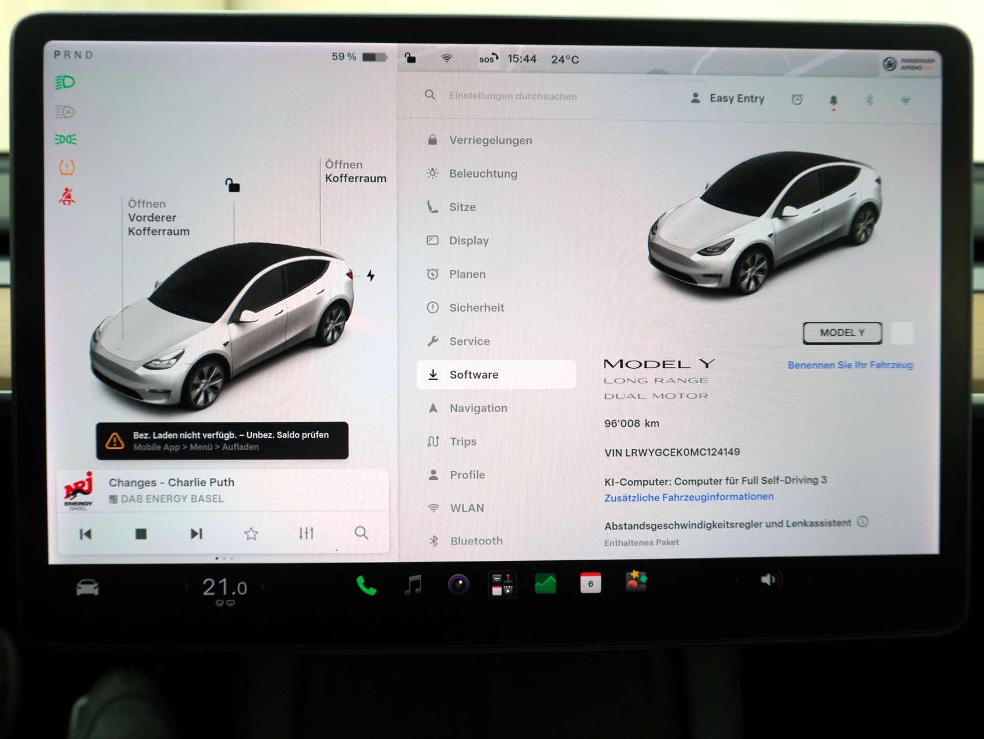984x739 pixels.
Task: Click the Benennen Sie Ihr Fahrzeug link
Action: 850,365
